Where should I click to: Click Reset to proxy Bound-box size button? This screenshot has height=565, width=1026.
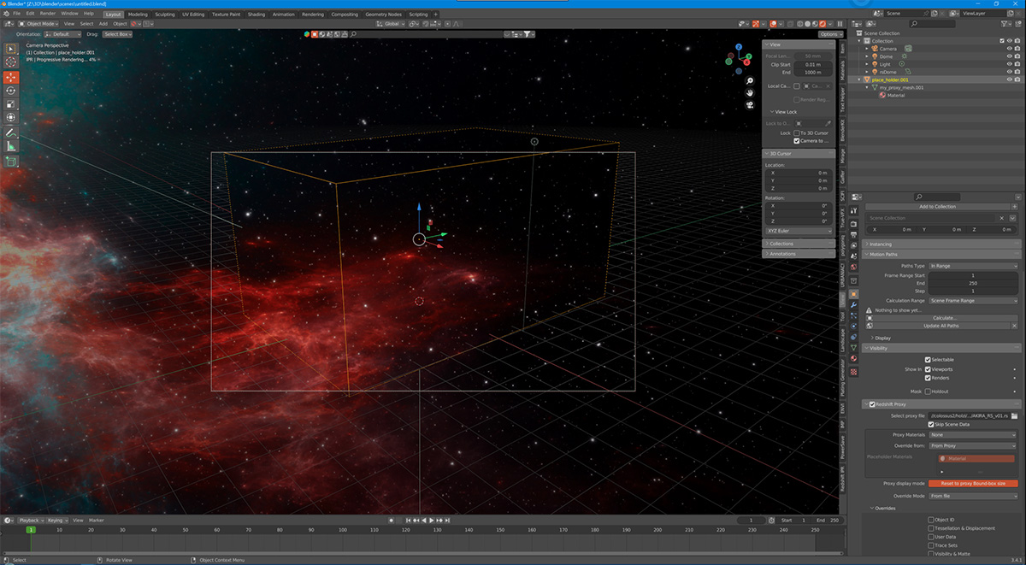[972, 484]
